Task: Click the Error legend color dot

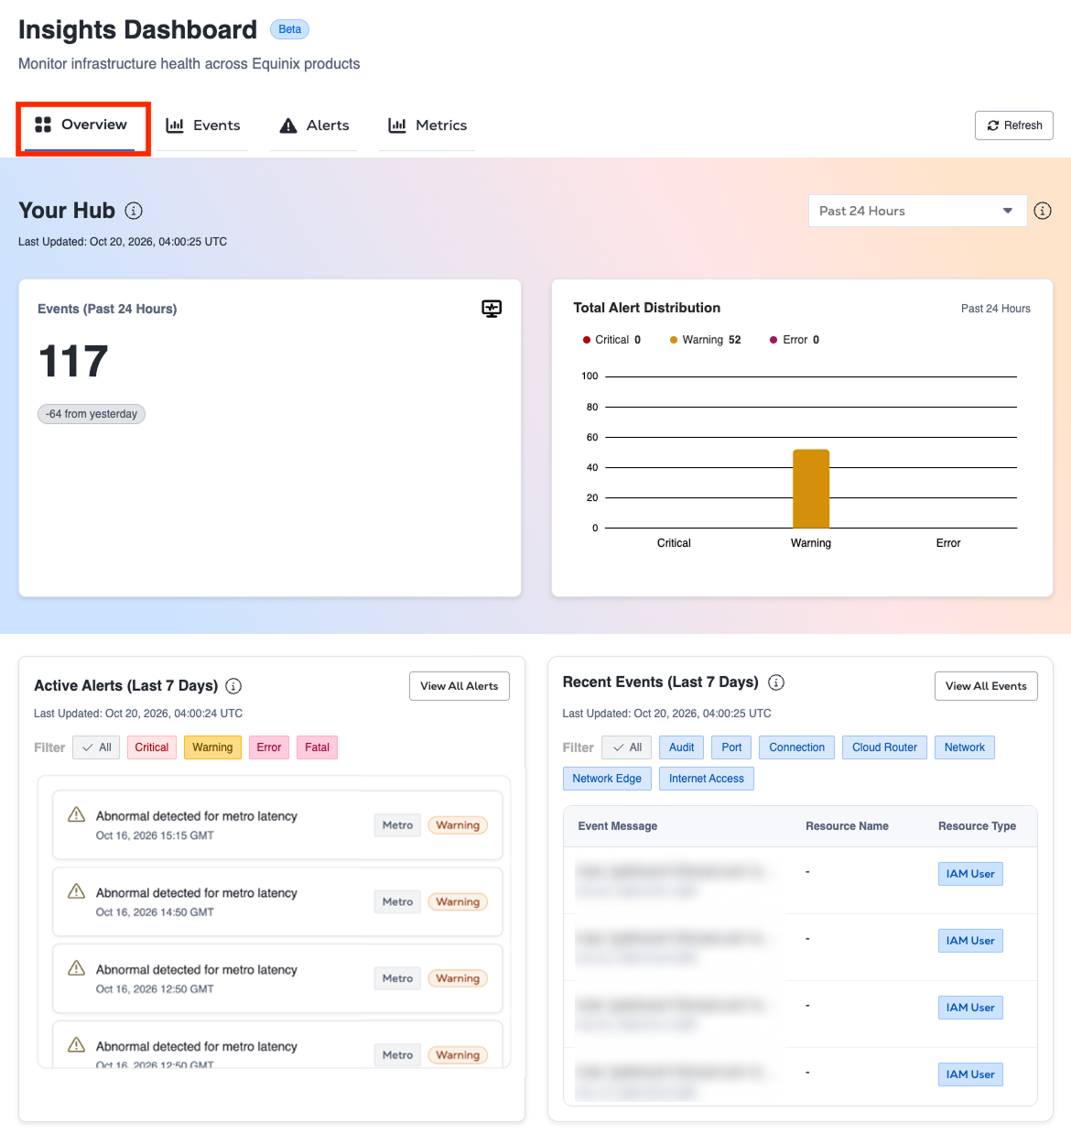Action: (773, 340)
